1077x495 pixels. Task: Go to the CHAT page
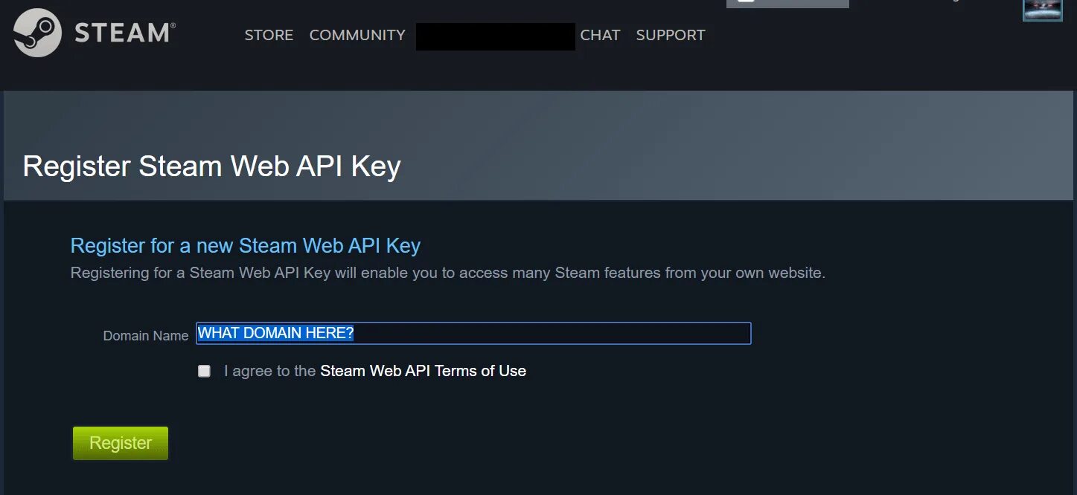click(x=600, y=35)
